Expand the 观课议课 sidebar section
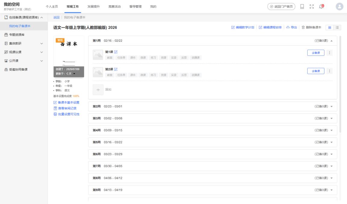The image size is (347, 204). (42, 52)
